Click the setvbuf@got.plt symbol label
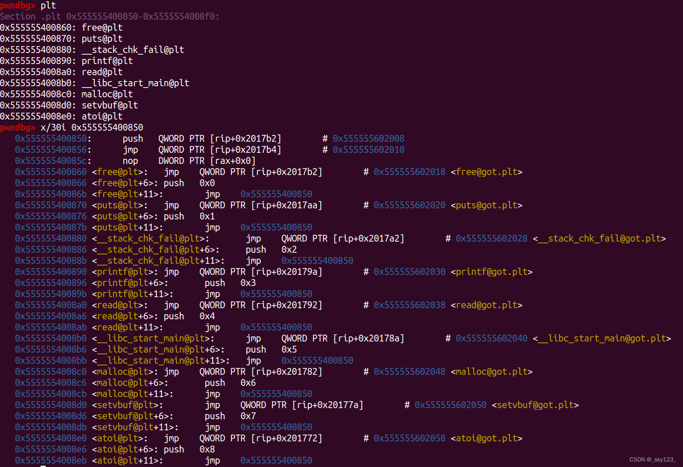683x467 pixels. pyautogui.click(x=535, y=405)
